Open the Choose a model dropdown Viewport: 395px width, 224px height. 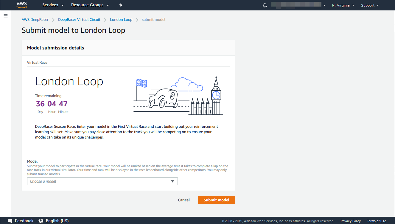[x=102, y=181]
